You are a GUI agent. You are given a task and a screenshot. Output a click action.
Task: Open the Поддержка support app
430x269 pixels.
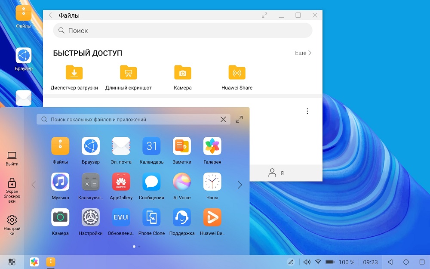coord(182,217)
